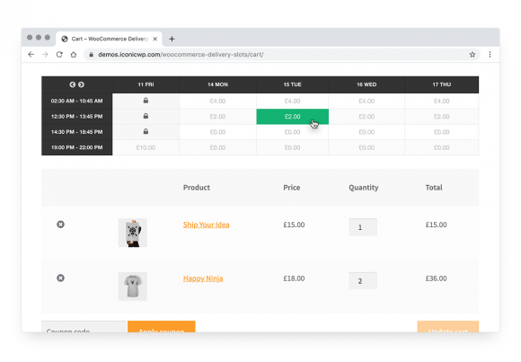Open a new browser tab
The height and width of the screenshot is (362, 521).
[172, 39]
